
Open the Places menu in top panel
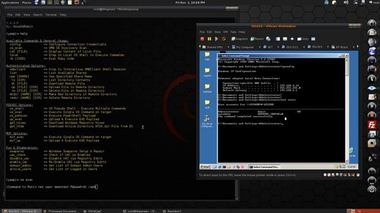[27, 2]
